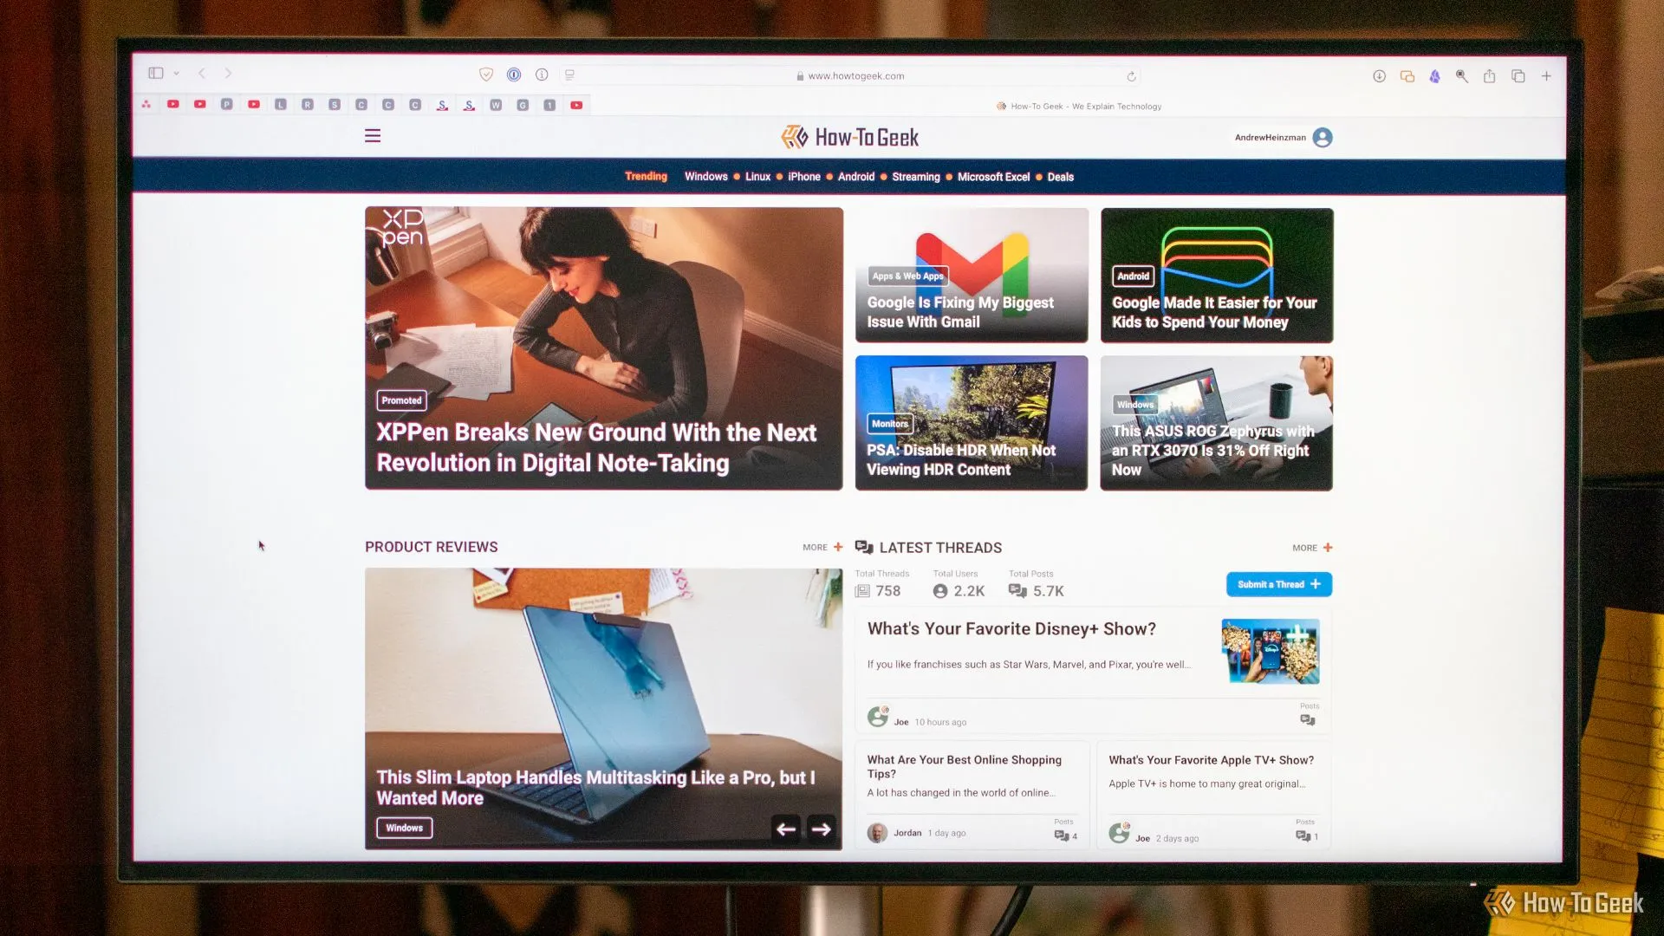Go to previous review with left arrow

(x=786, y=829)
